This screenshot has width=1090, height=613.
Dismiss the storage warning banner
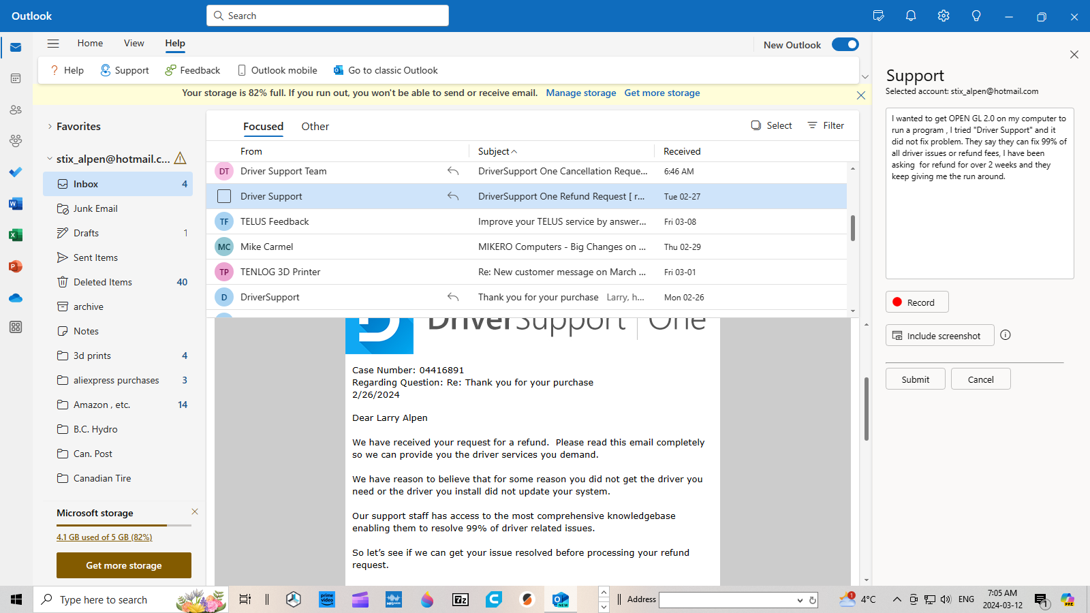[x=861, y=95]
